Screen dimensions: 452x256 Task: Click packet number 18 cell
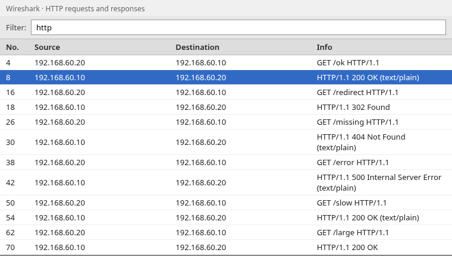[10, 107]
